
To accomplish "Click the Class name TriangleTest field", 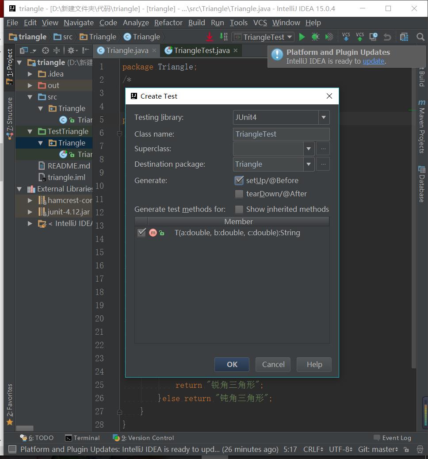I will pos(281,134).
